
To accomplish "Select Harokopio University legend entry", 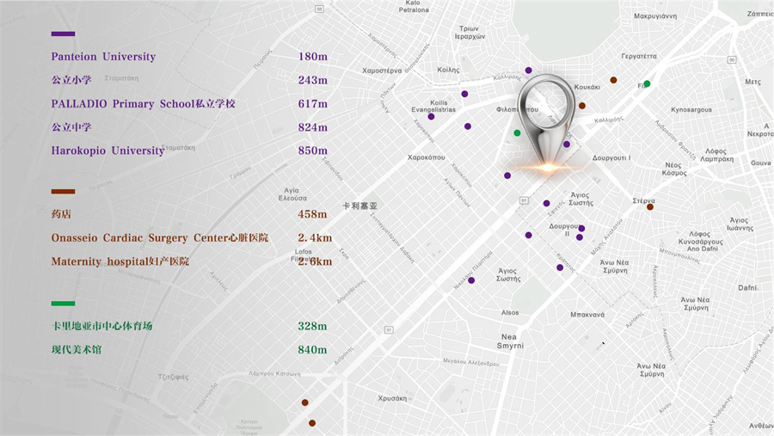I will click(x=107, y=150).
